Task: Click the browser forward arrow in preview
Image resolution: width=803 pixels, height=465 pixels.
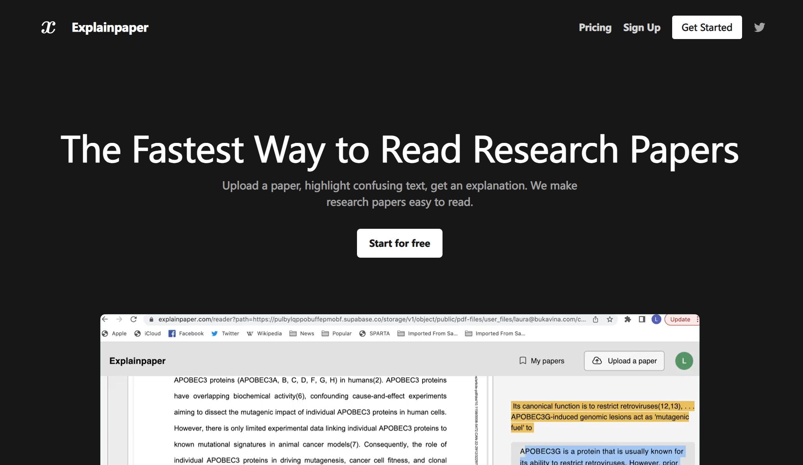Action: 119,319
